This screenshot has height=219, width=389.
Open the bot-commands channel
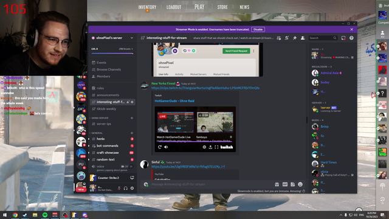(112, 146)
